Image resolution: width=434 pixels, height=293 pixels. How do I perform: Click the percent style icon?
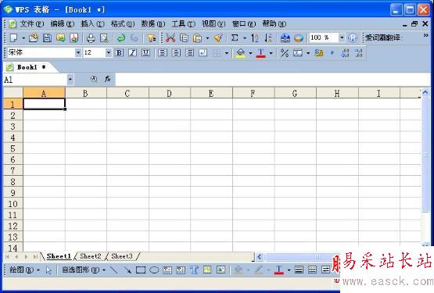click(285, 52)
